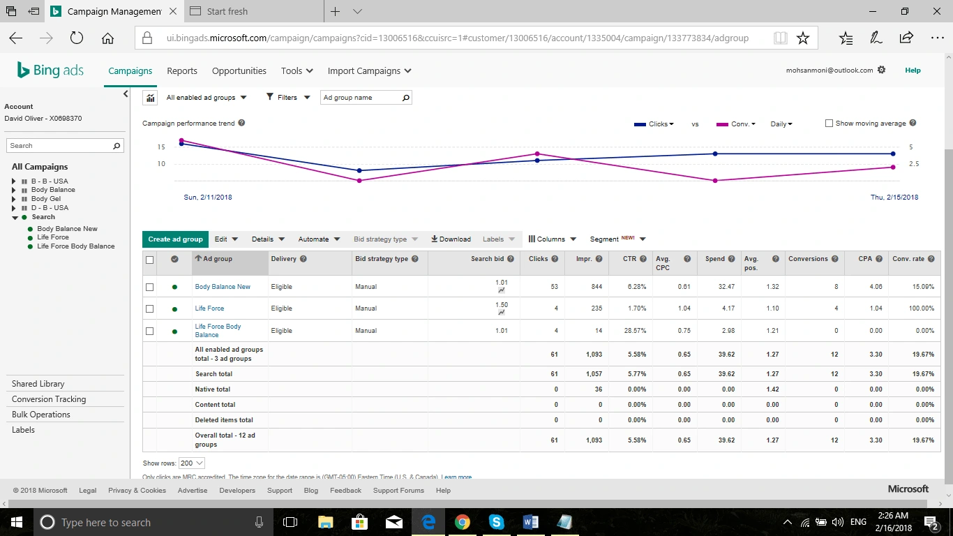Collapse the Search campaign tree node

(14, 217)
